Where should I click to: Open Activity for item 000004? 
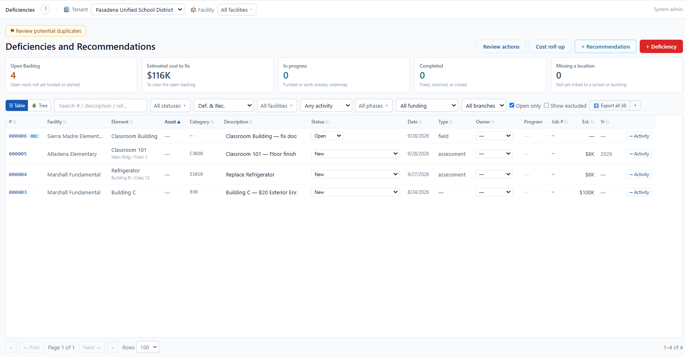point(639,174)
